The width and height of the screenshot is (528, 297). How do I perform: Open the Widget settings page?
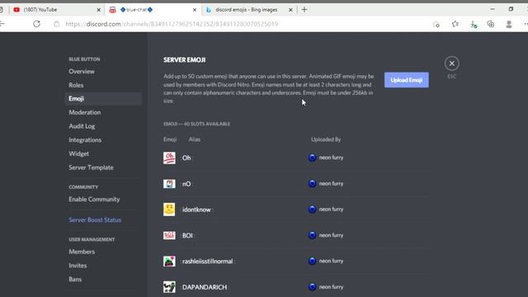pos(79,153)
